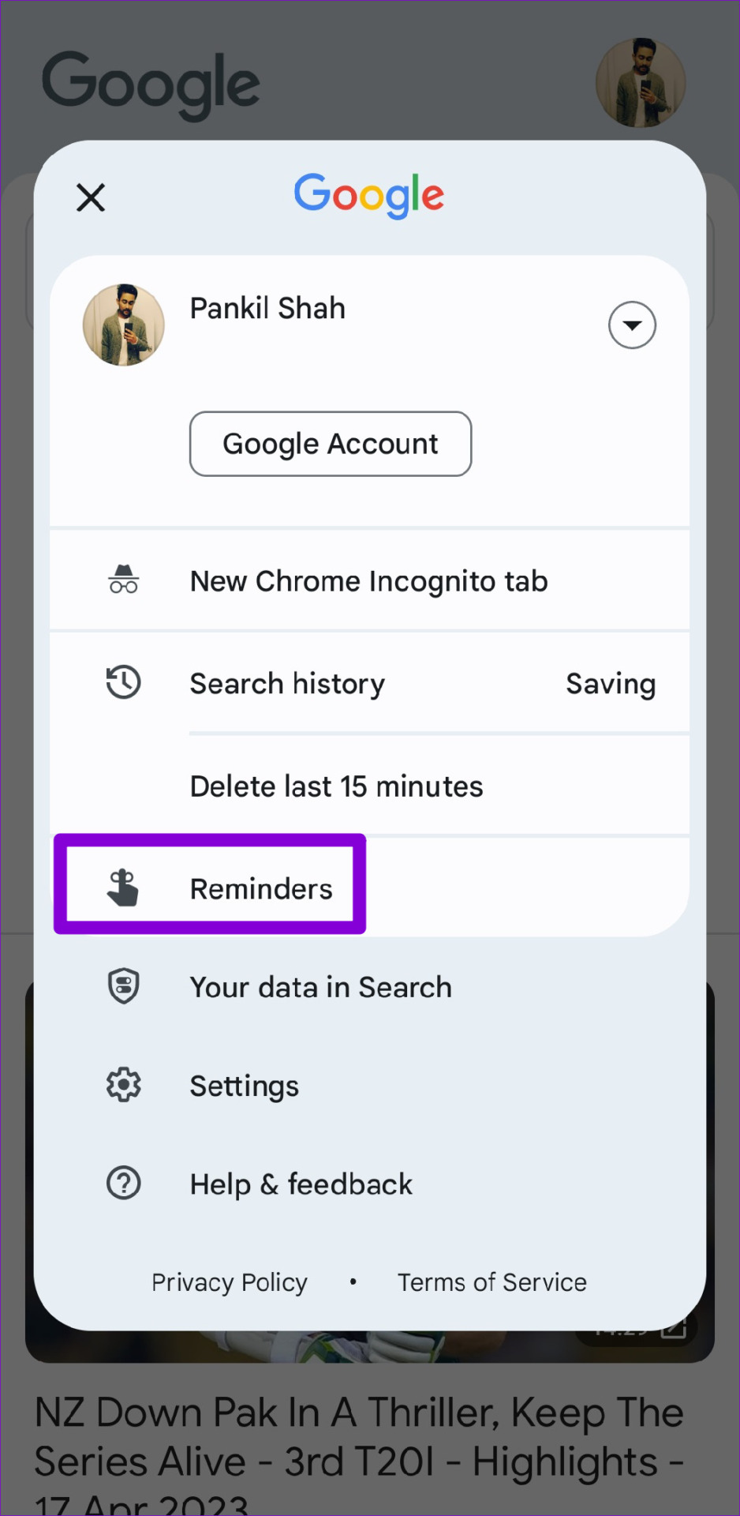The width and height of the screenshot is (740, 1516).
Task: Tap the Saving status label
Action: (x=611, y=684)
